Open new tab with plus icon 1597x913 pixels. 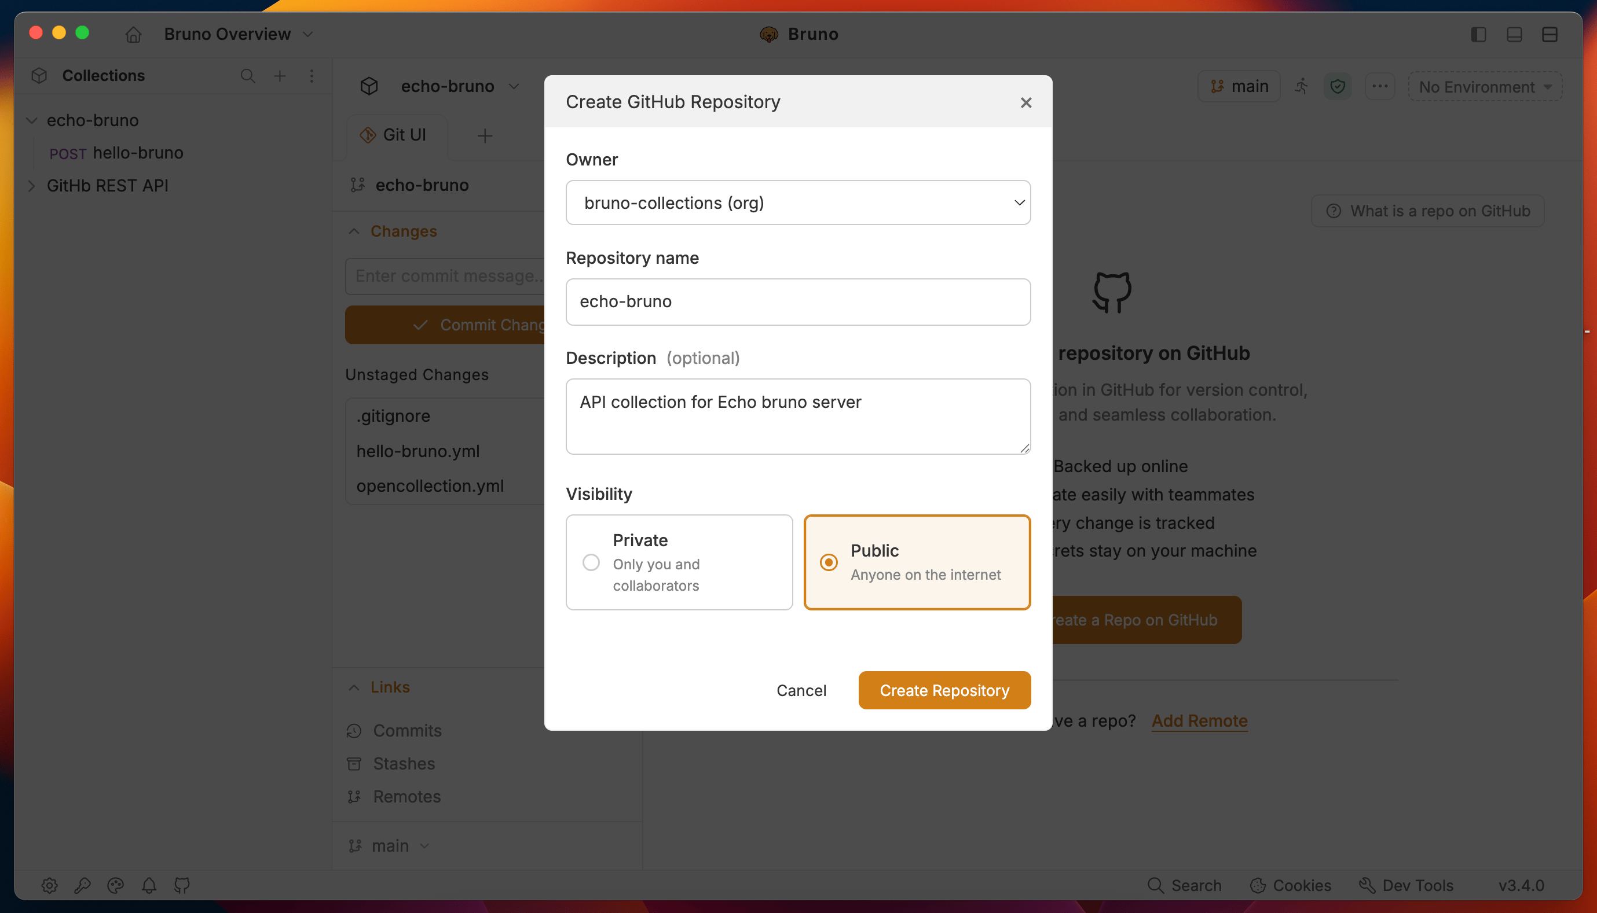pyautogui.click(x=485, y=135)
